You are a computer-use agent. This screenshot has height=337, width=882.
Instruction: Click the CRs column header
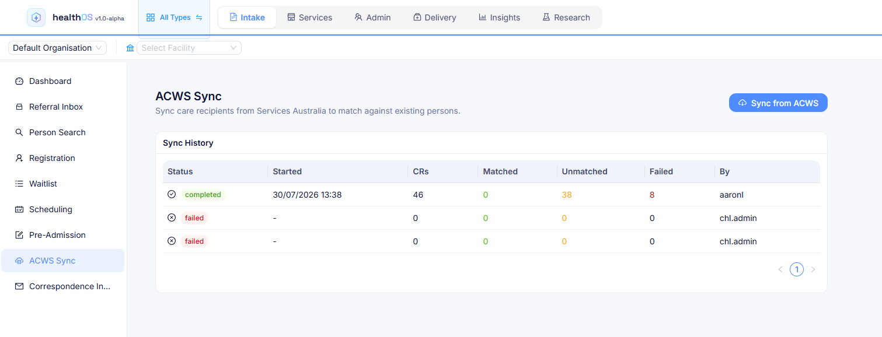[421, 171]
